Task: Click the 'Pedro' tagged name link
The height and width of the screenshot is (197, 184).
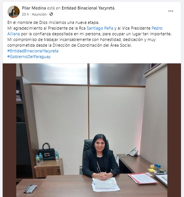Action: click(x=157, y=28)
